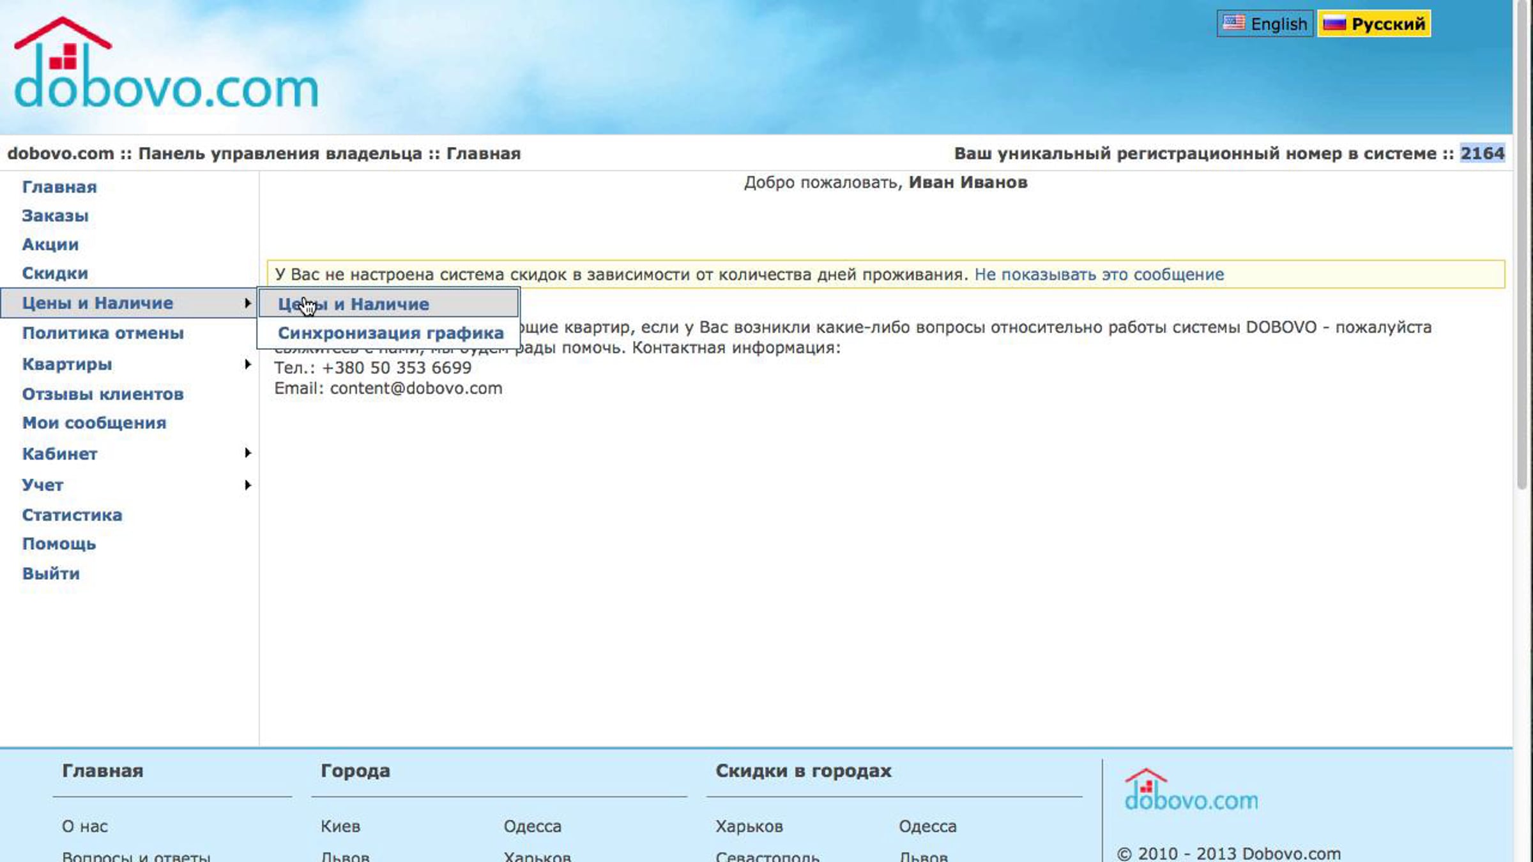Select Кабинет in sidebar
The image size is (1533, 862).
click(59, 454)
